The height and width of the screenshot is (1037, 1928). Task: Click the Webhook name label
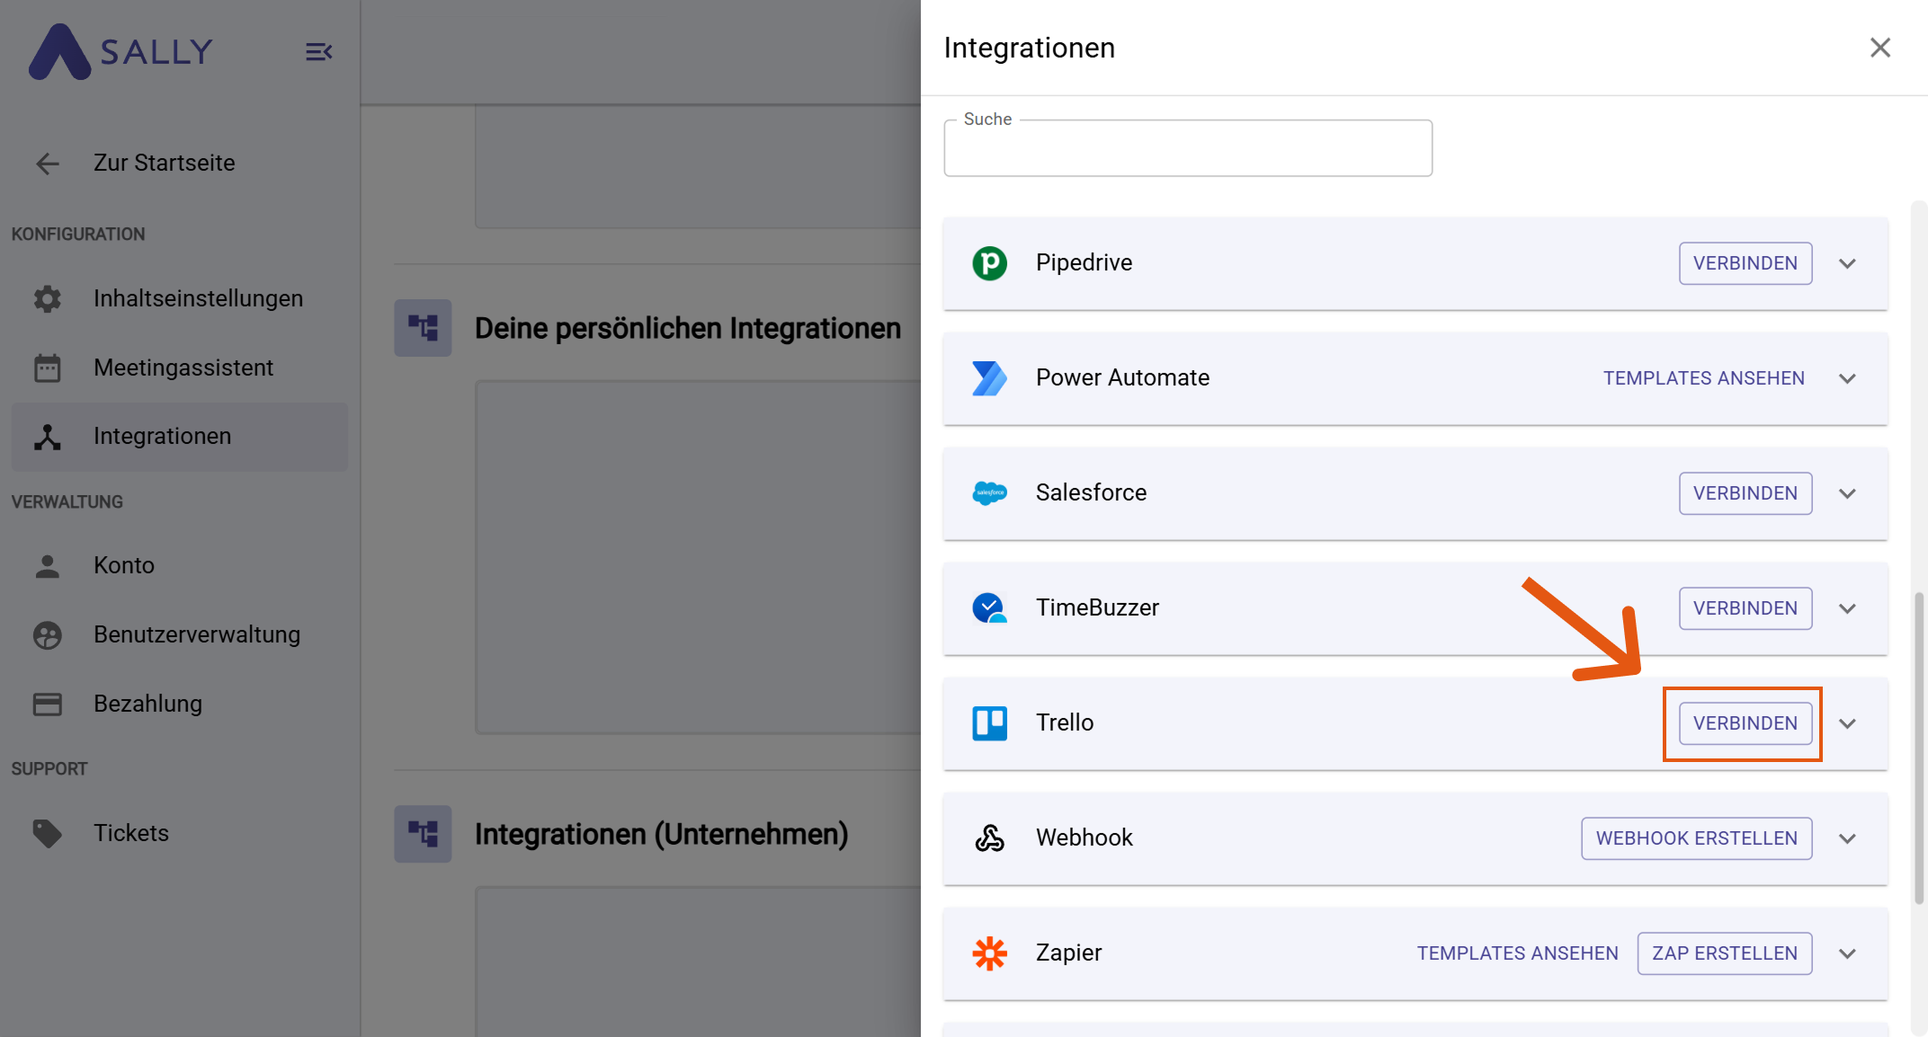point(1084,838)
